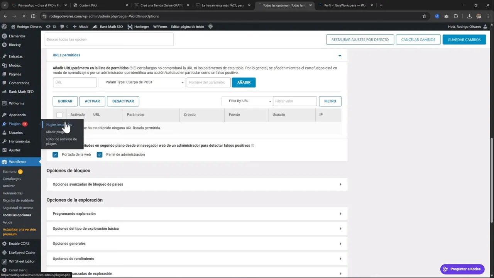Screen dimensions: 494x278
Task: Open the Elementor sidebar icon
Action: pyautogui.click(x=4, y=36)
